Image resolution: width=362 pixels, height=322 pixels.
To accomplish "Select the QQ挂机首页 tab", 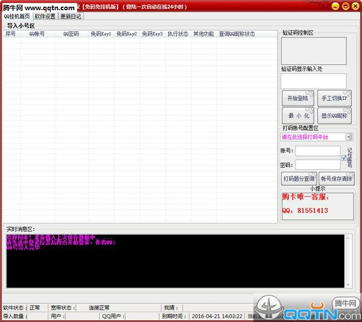I will (x=17, y=16).
